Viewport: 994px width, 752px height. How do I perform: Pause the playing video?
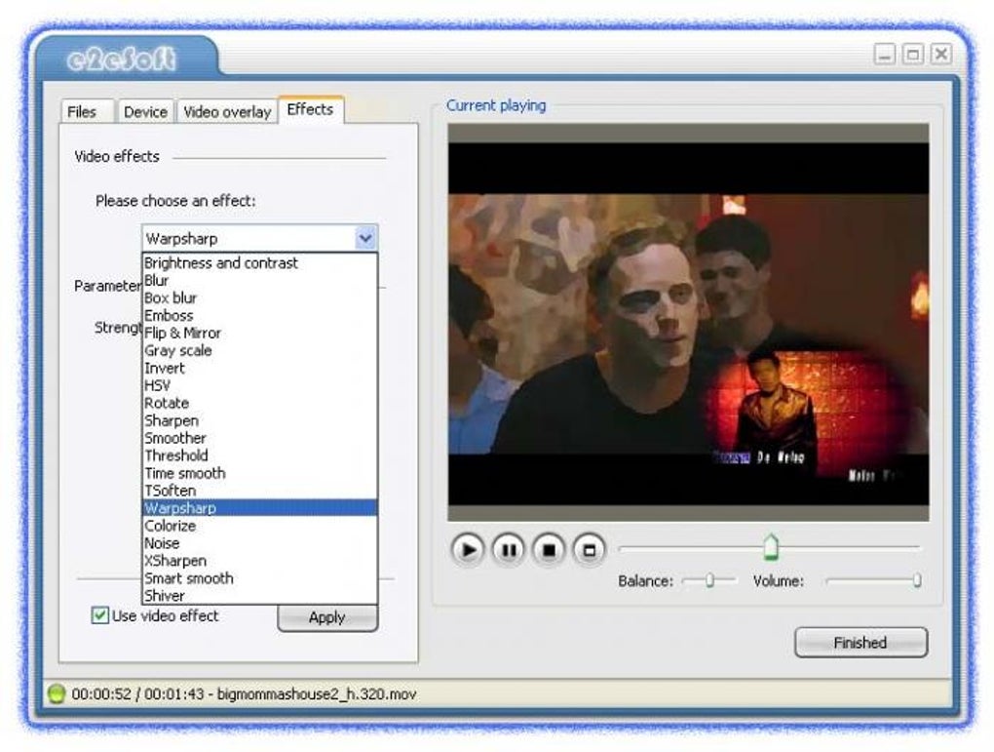(509, 549)
